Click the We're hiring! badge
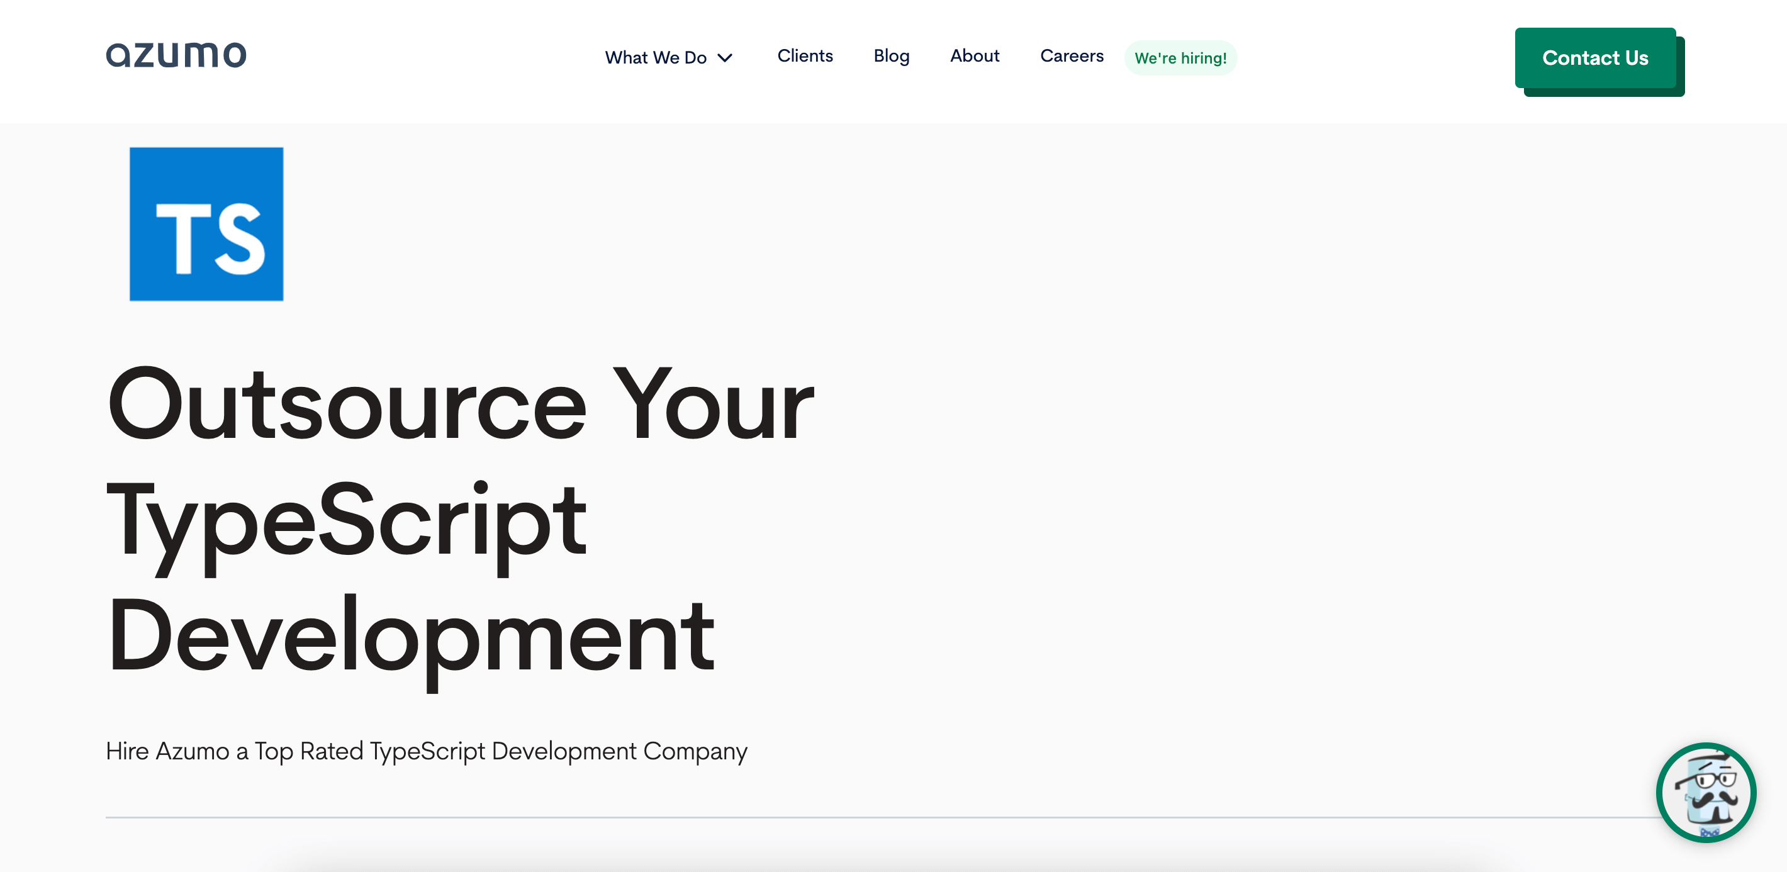 coord(1180,59)
